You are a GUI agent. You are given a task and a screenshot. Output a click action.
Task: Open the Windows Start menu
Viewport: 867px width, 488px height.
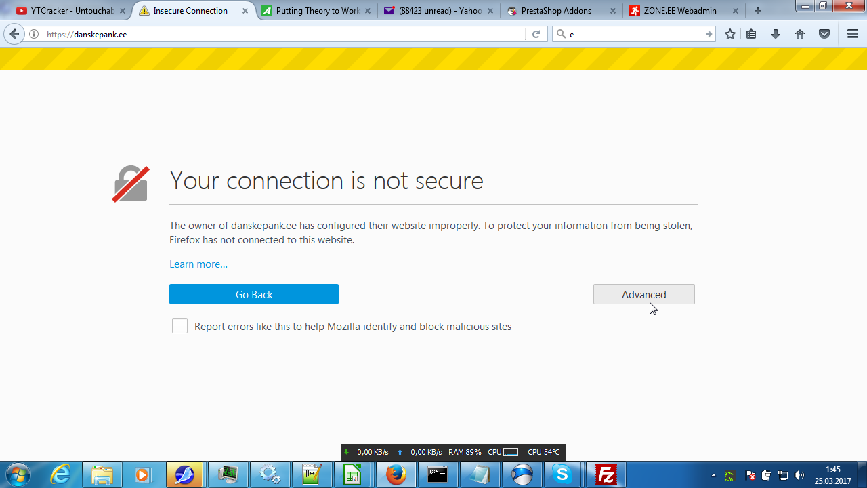coord(18,474)
